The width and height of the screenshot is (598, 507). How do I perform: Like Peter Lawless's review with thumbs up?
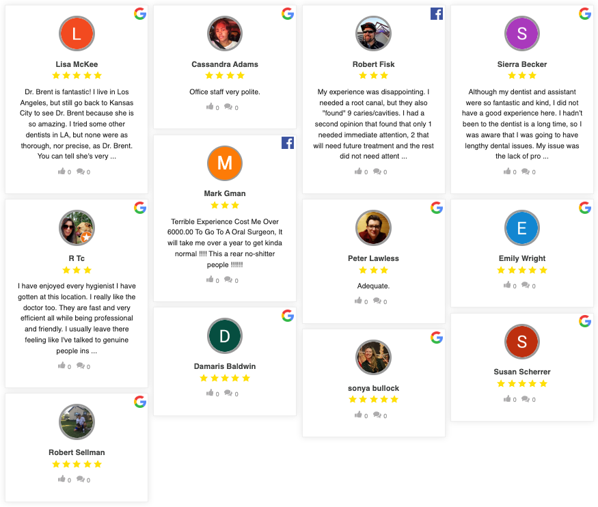tap(358, 301)
